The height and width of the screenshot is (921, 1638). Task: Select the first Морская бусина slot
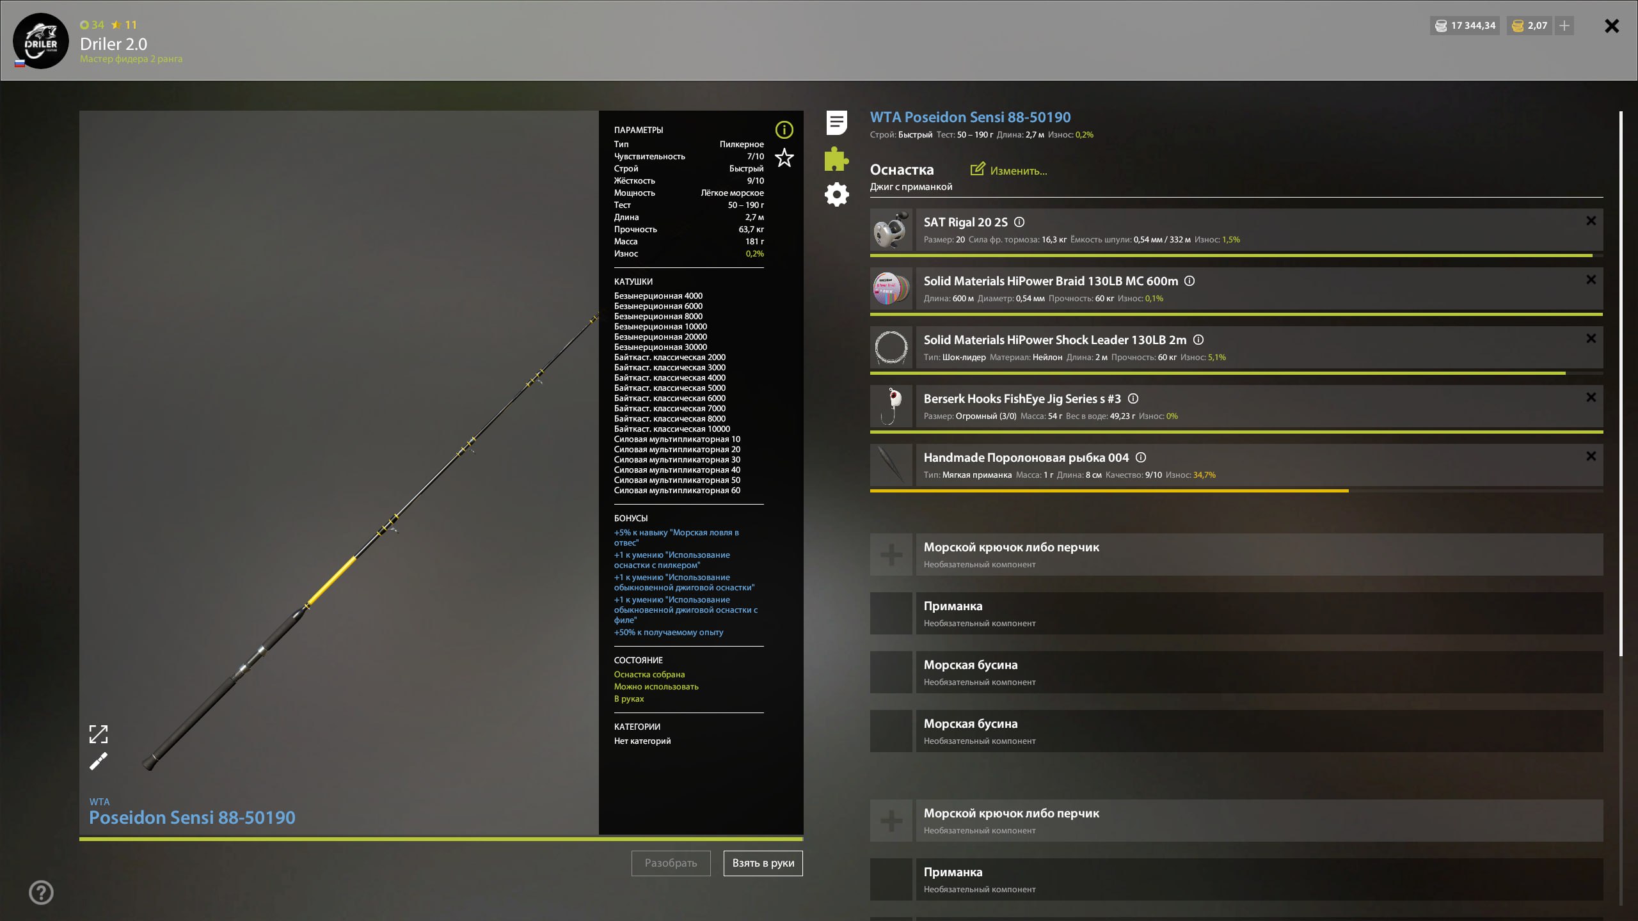[x=1236, y=672]
